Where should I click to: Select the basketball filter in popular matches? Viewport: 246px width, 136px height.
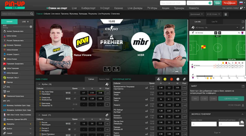(x=171, y=79)
